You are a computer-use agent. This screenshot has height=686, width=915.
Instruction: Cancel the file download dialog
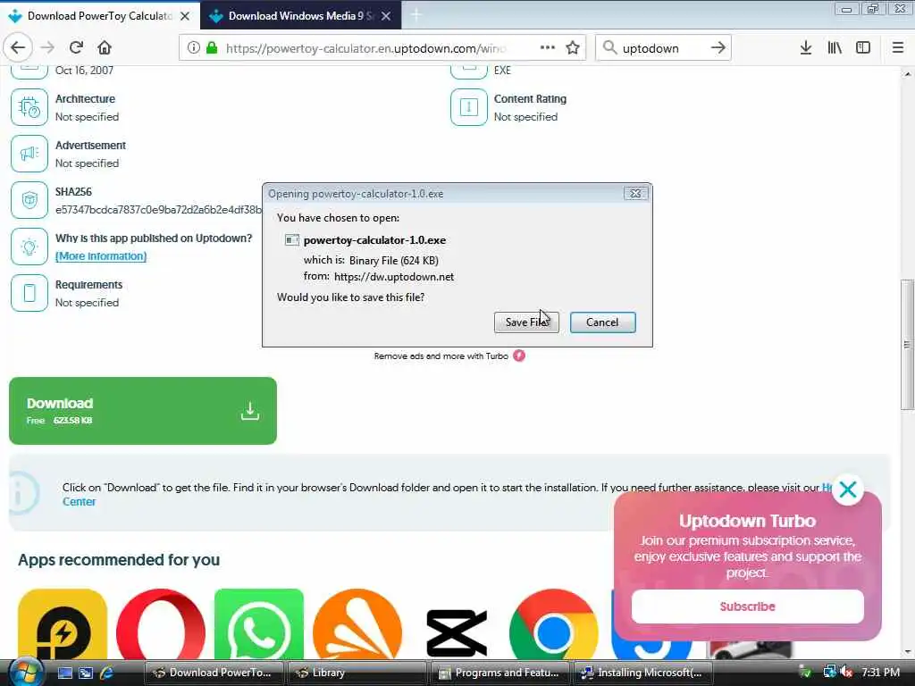pos(602,322)
